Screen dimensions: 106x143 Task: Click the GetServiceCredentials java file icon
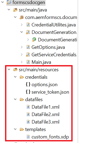[28, 55]
